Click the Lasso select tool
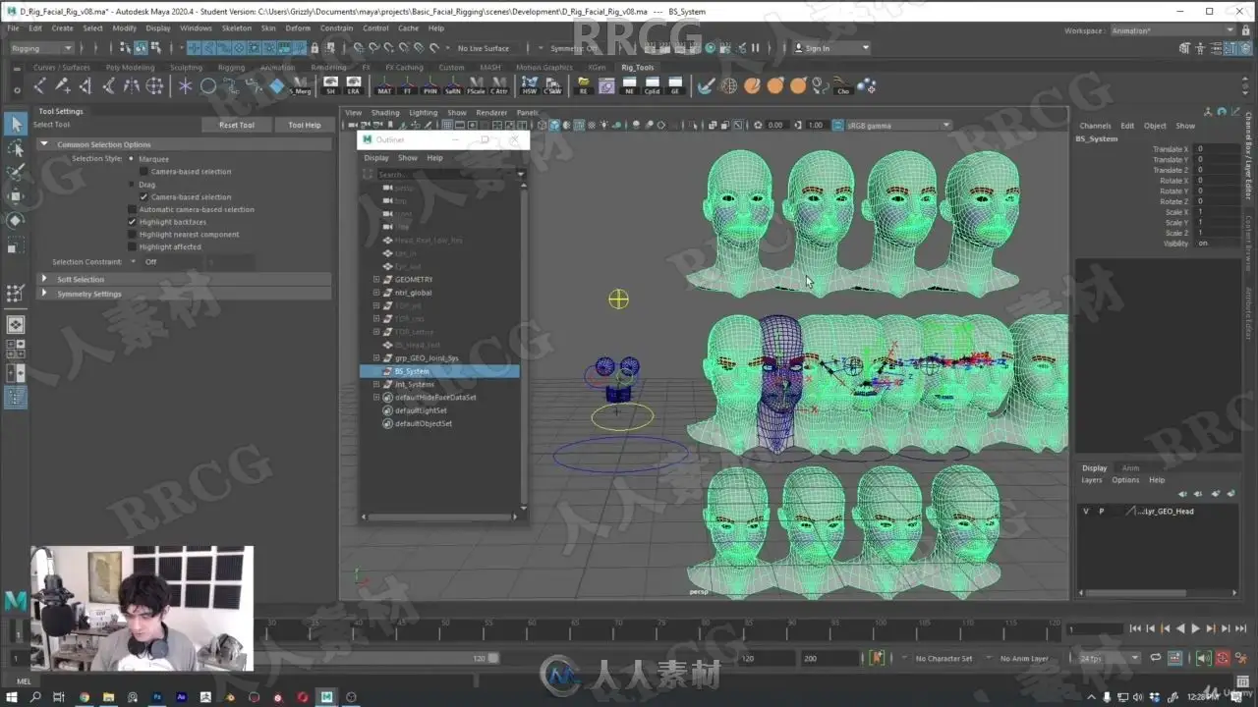 (x=16, y=148)
